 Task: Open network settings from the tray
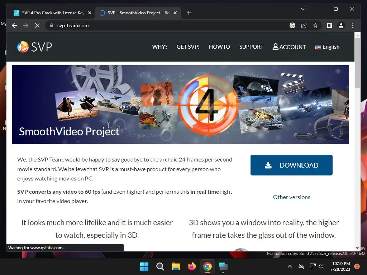click(313, 266)
